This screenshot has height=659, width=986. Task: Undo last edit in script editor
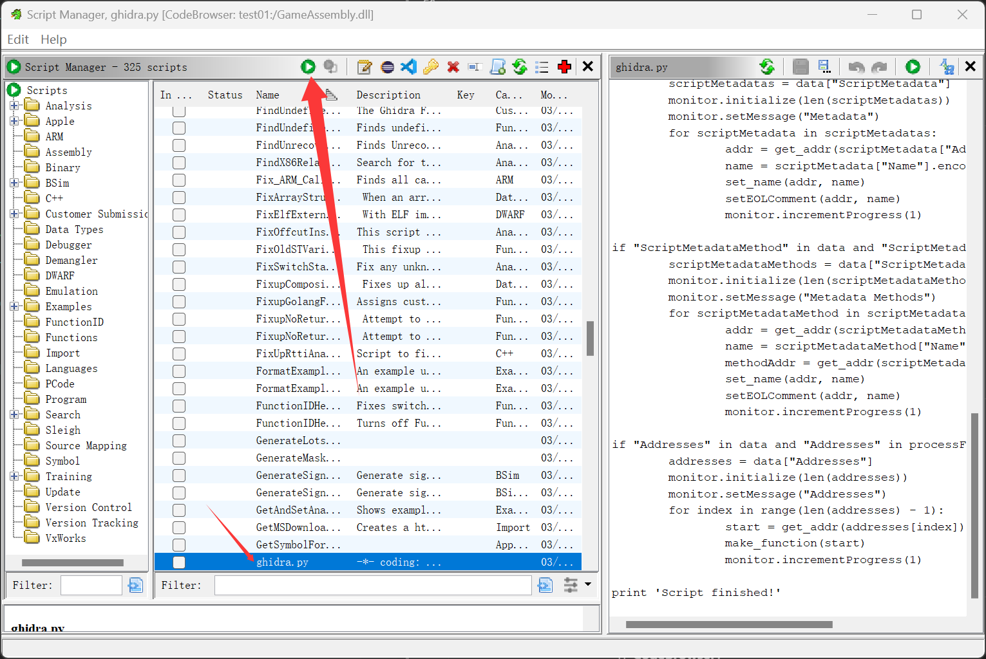tap(857, 66)
